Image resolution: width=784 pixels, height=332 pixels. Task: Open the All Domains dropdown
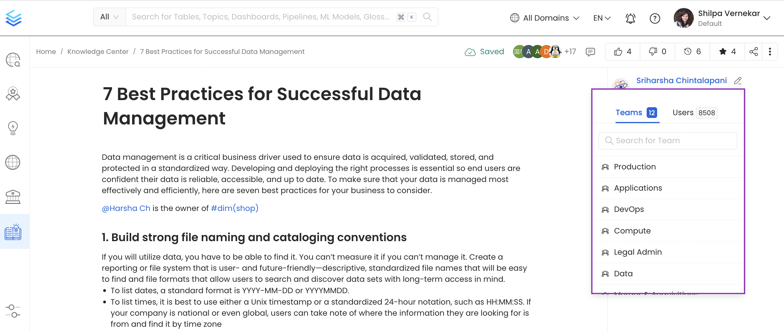[545, 18]
